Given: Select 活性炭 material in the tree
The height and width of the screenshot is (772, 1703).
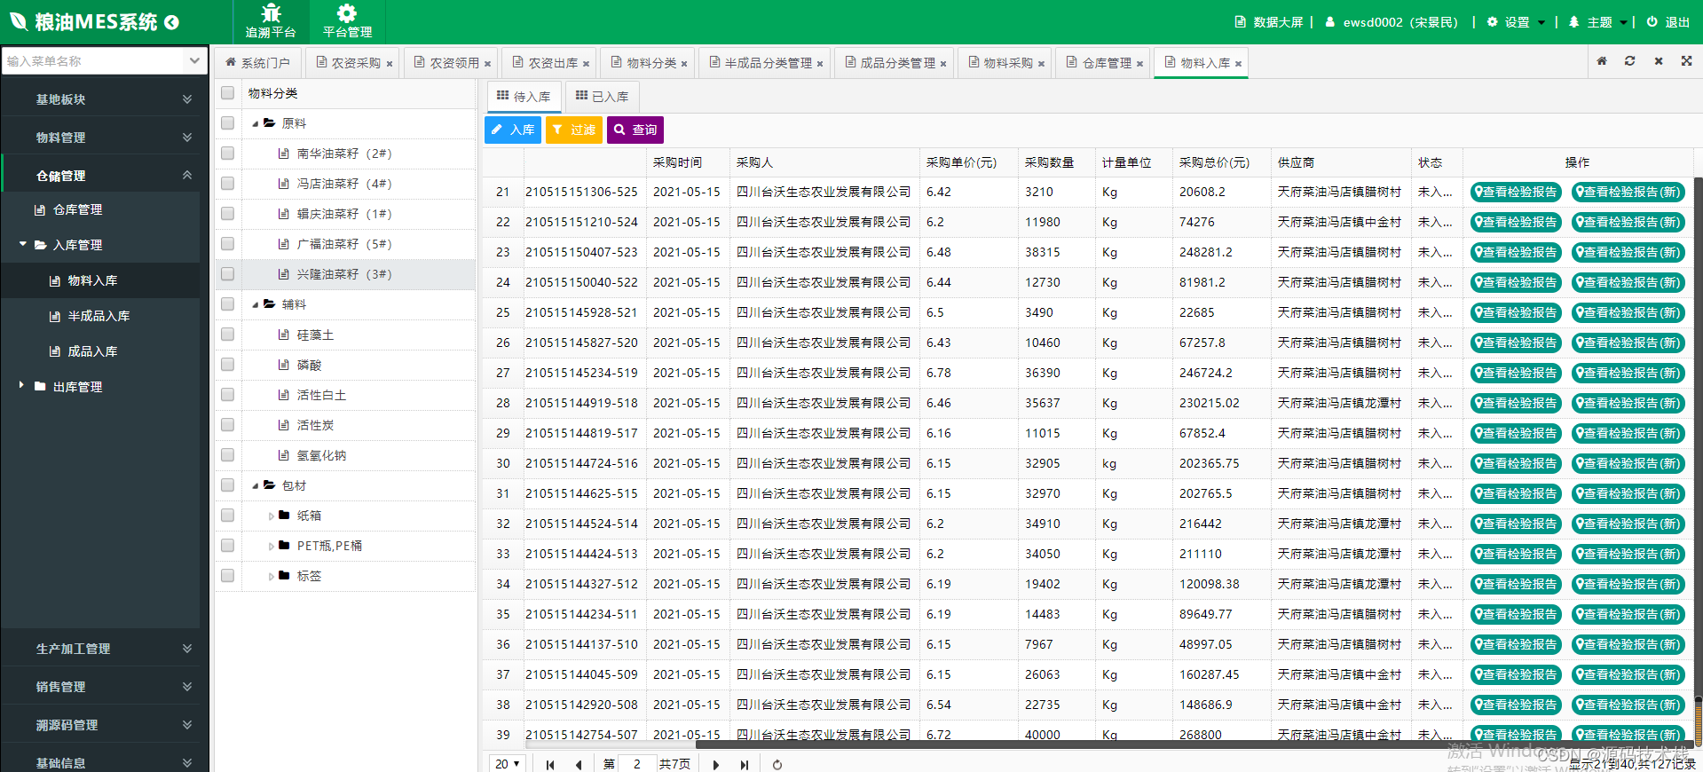Looking at the screenshot, I should [x=315, y=425].
